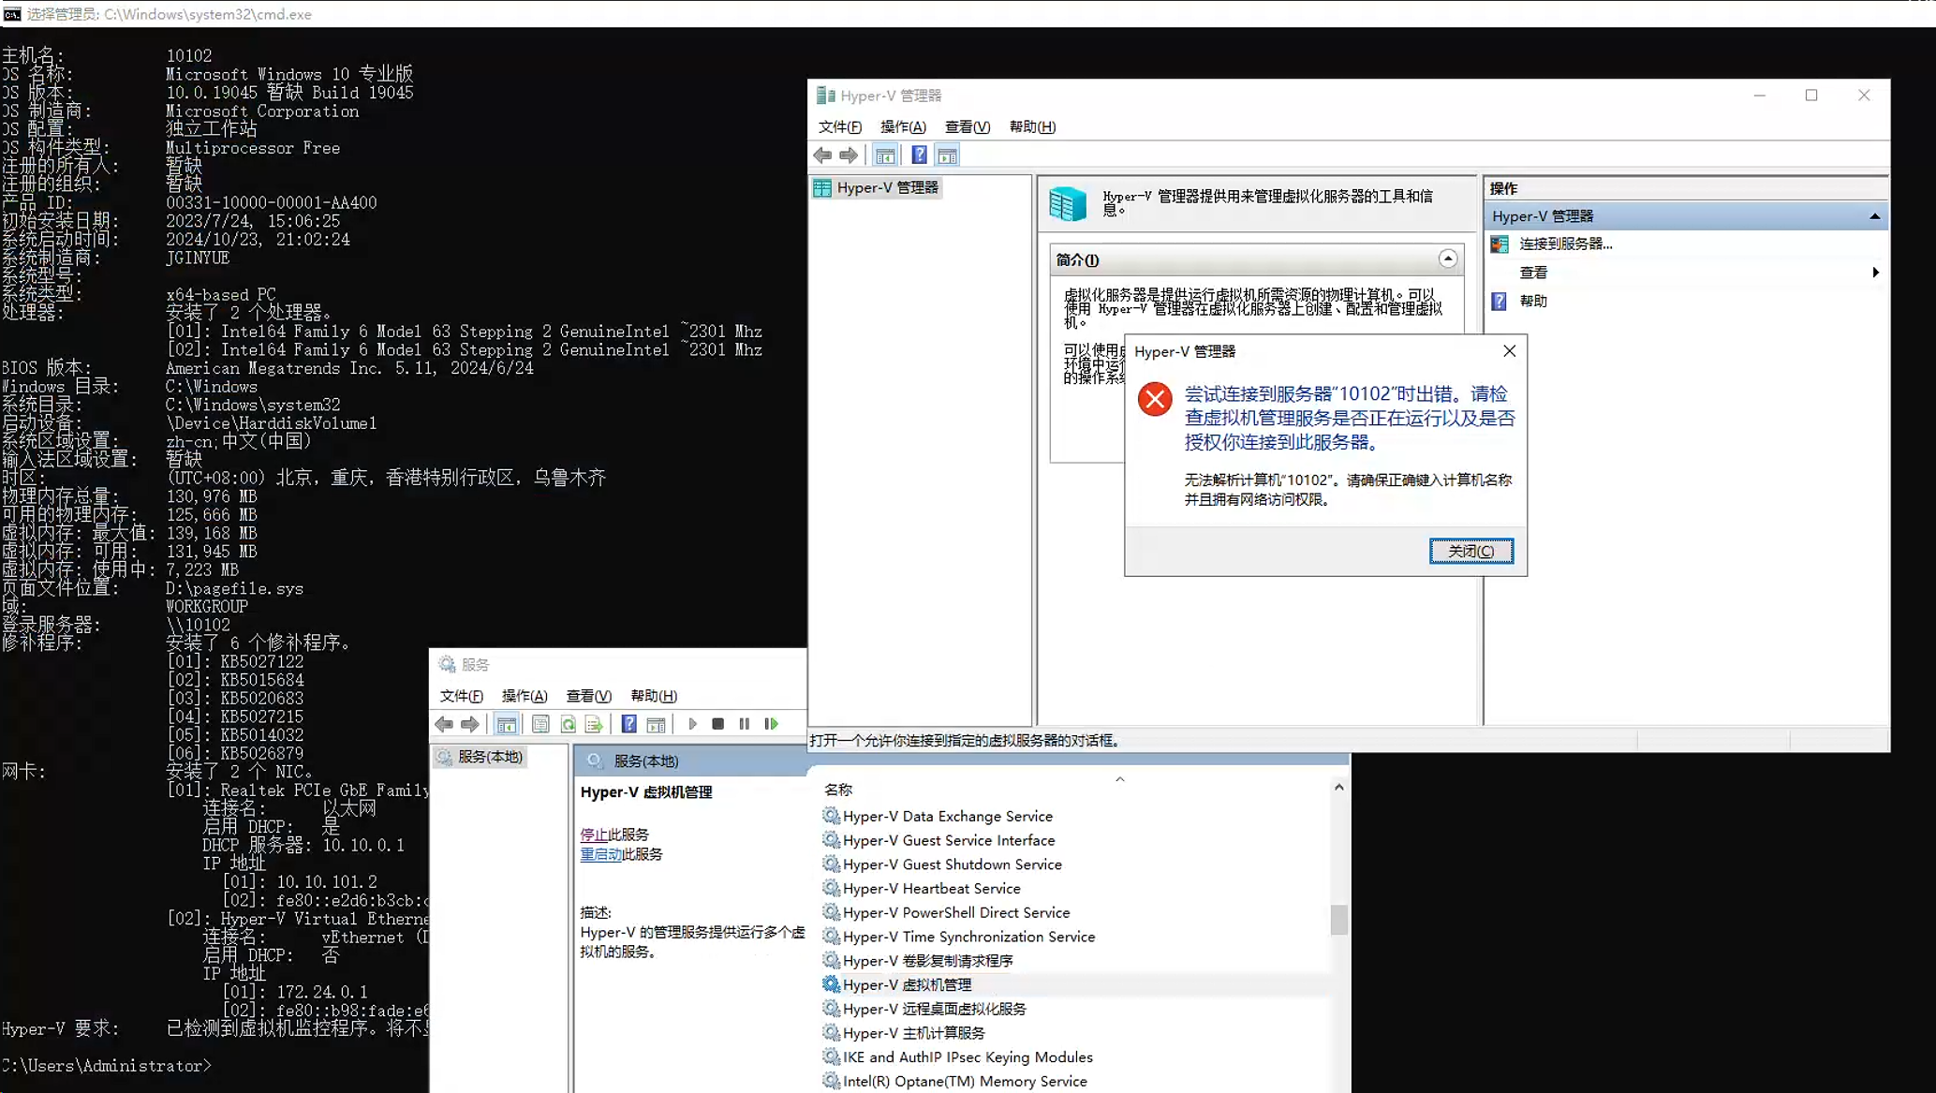1936x1093 pixels.
Task: Click Services list vertical scrollbar thumb
Action: (x=1339, y=919)
